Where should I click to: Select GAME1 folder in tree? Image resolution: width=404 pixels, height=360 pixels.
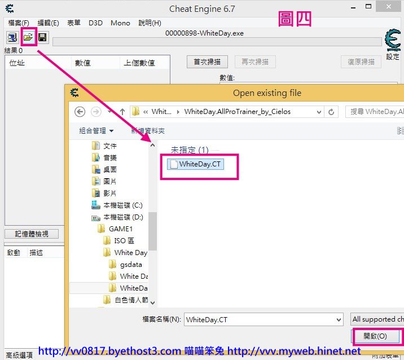(x=115, y=229)
